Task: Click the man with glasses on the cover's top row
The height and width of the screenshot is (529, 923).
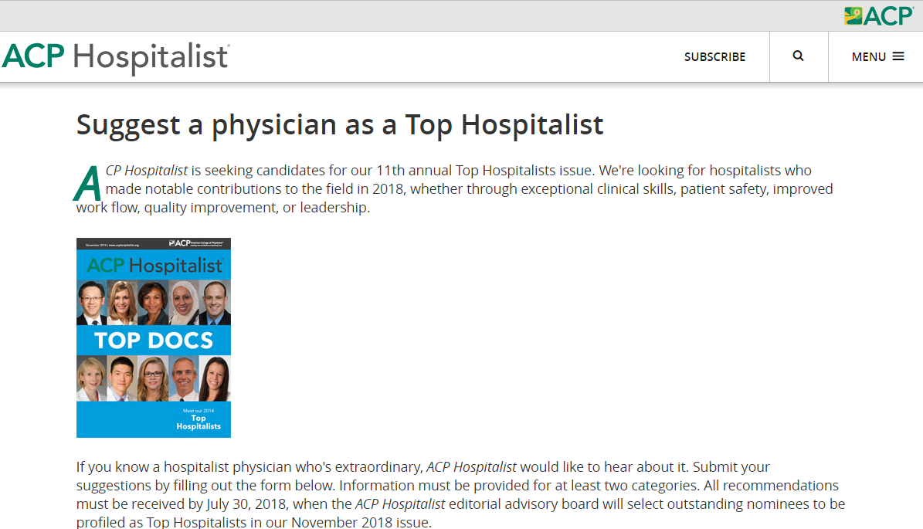Action: (92, 303)
